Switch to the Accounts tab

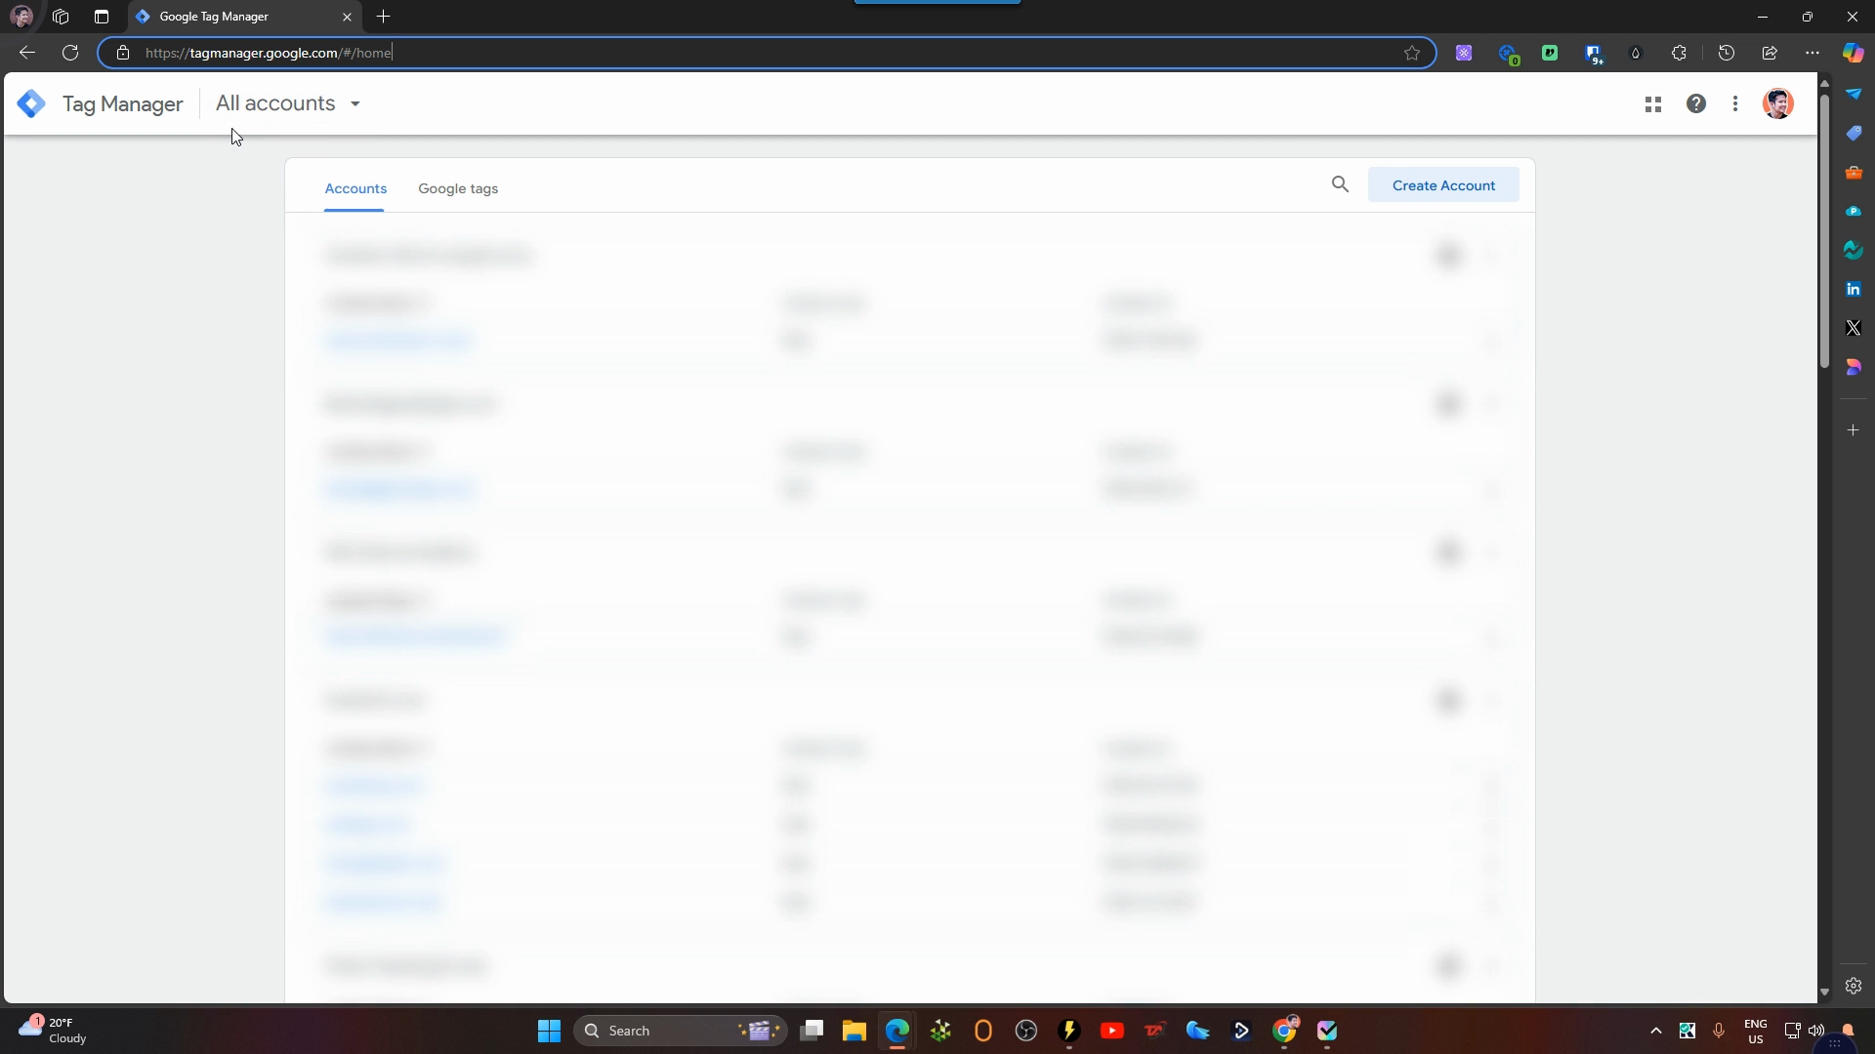[x=355, y=188]
